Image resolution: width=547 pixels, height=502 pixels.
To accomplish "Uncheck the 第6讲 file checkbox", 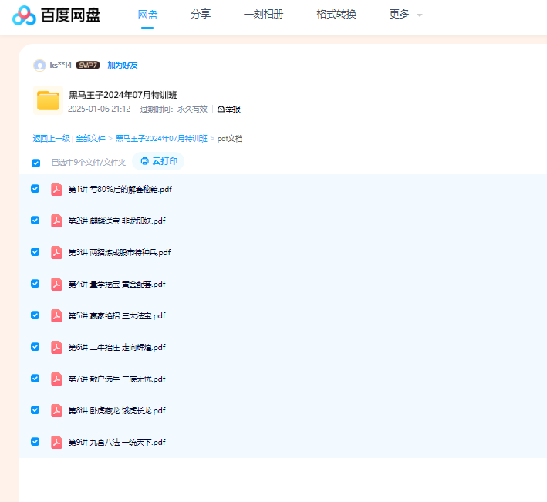I will click(x=35, y=346).
